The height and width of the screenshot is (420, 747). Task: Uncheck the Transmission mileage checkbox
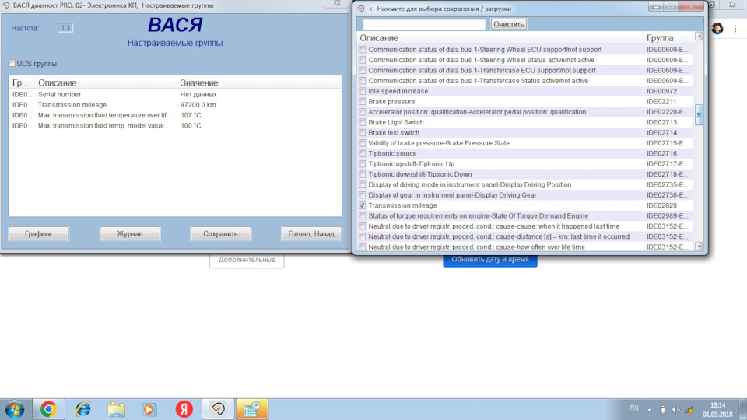[363, 205]
